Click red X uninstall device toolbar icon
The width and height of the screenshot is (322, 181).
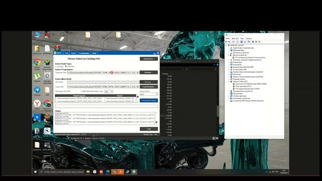pos(256,42)
